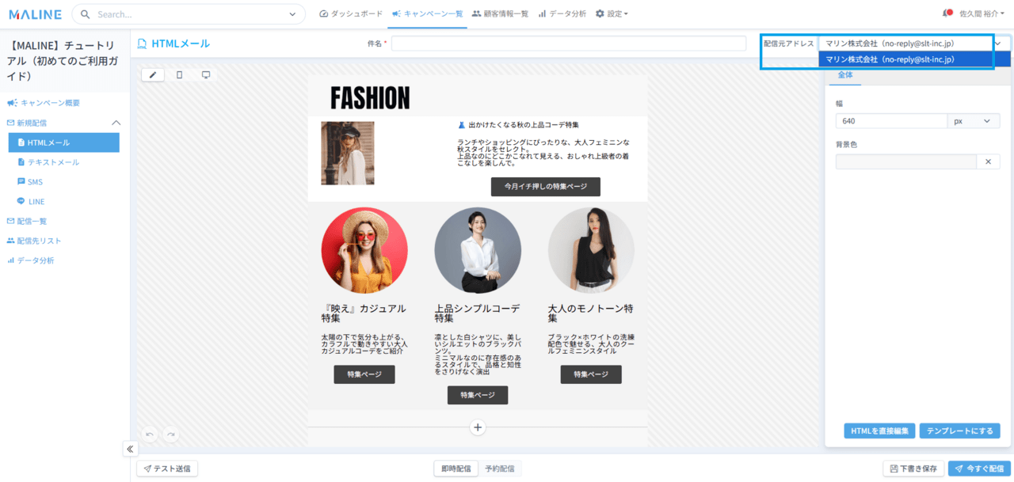This screenshot has height=482, width=1014.
Task: Clear background color with X button
Action: coord(988,161)
